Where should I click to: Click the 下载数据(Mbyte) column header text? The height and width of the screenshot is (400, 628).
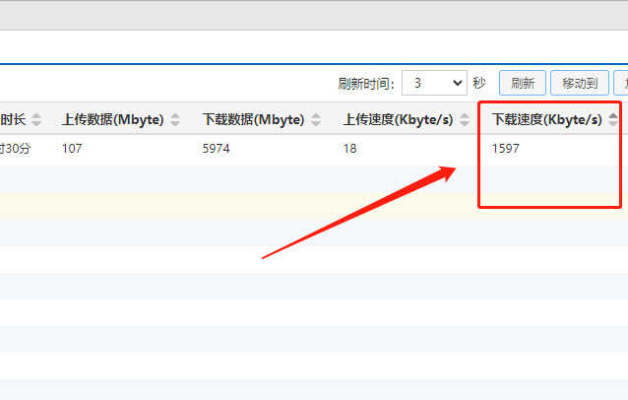tap(254, 119)
